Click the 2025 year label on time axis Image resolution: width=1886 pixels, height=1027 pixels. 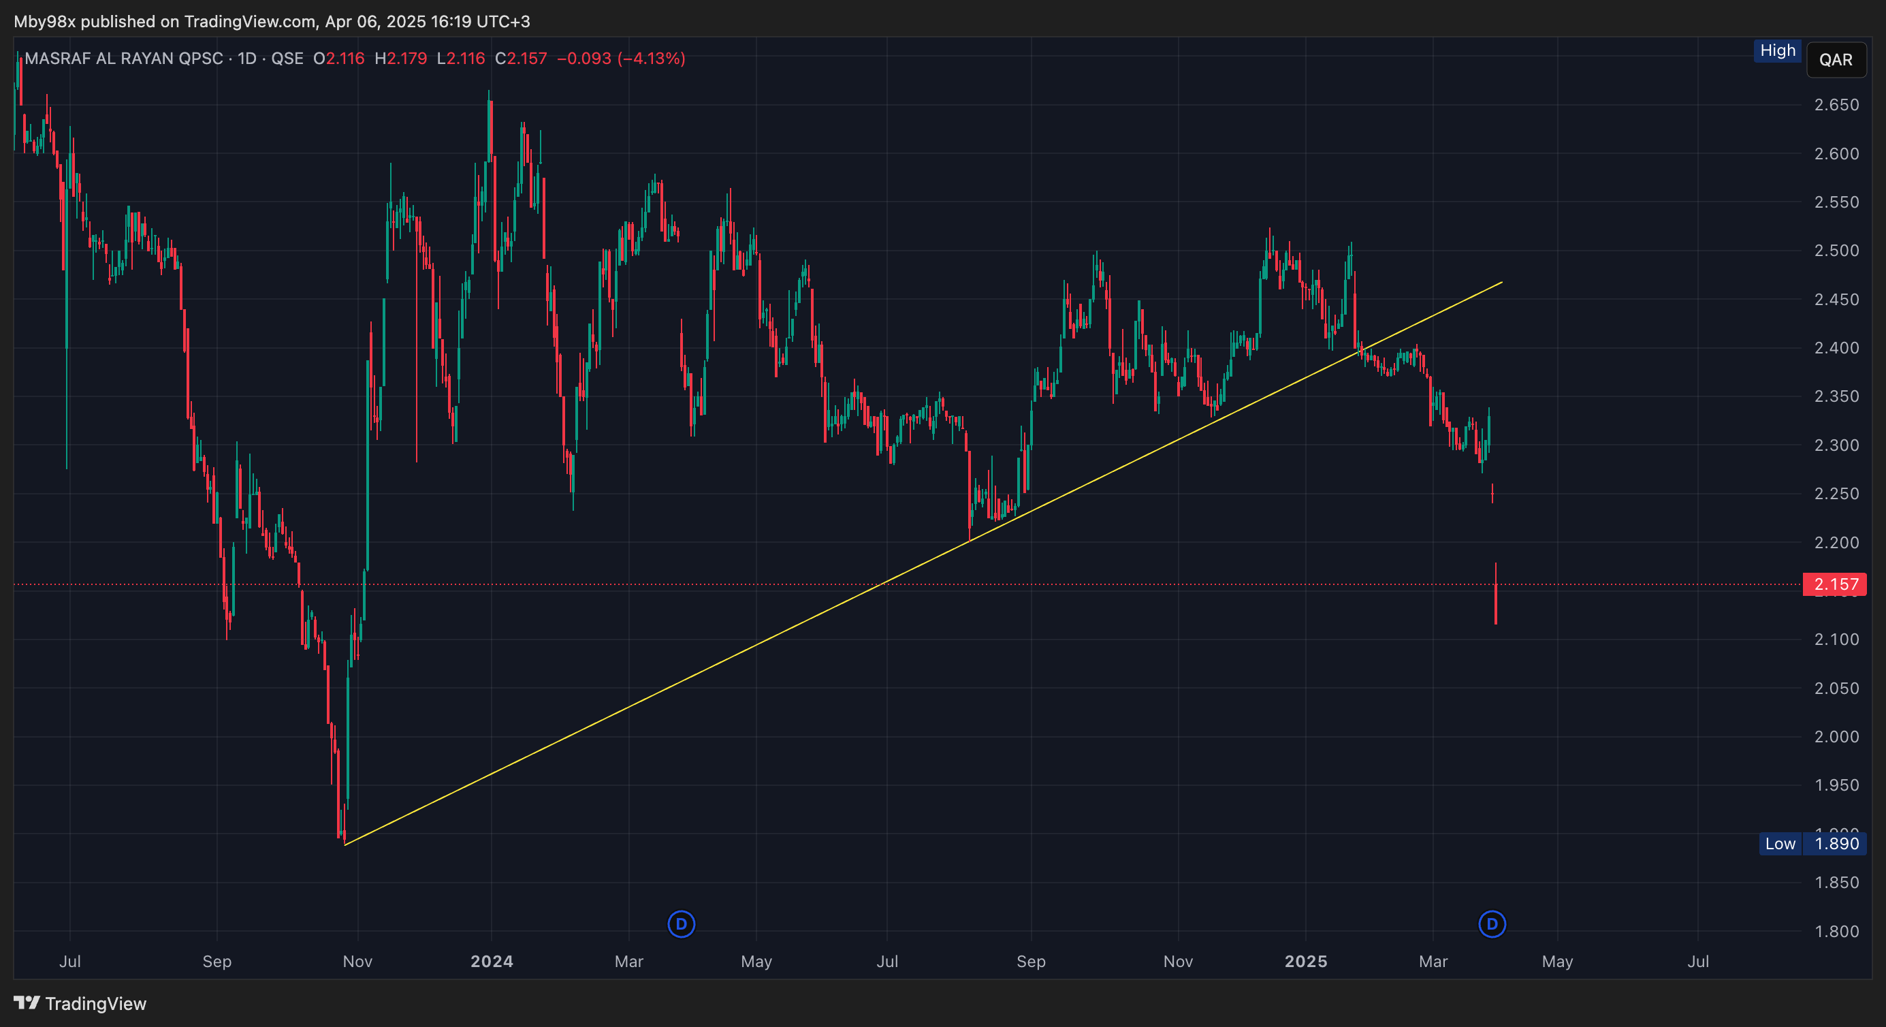[x=1305, y=961]
